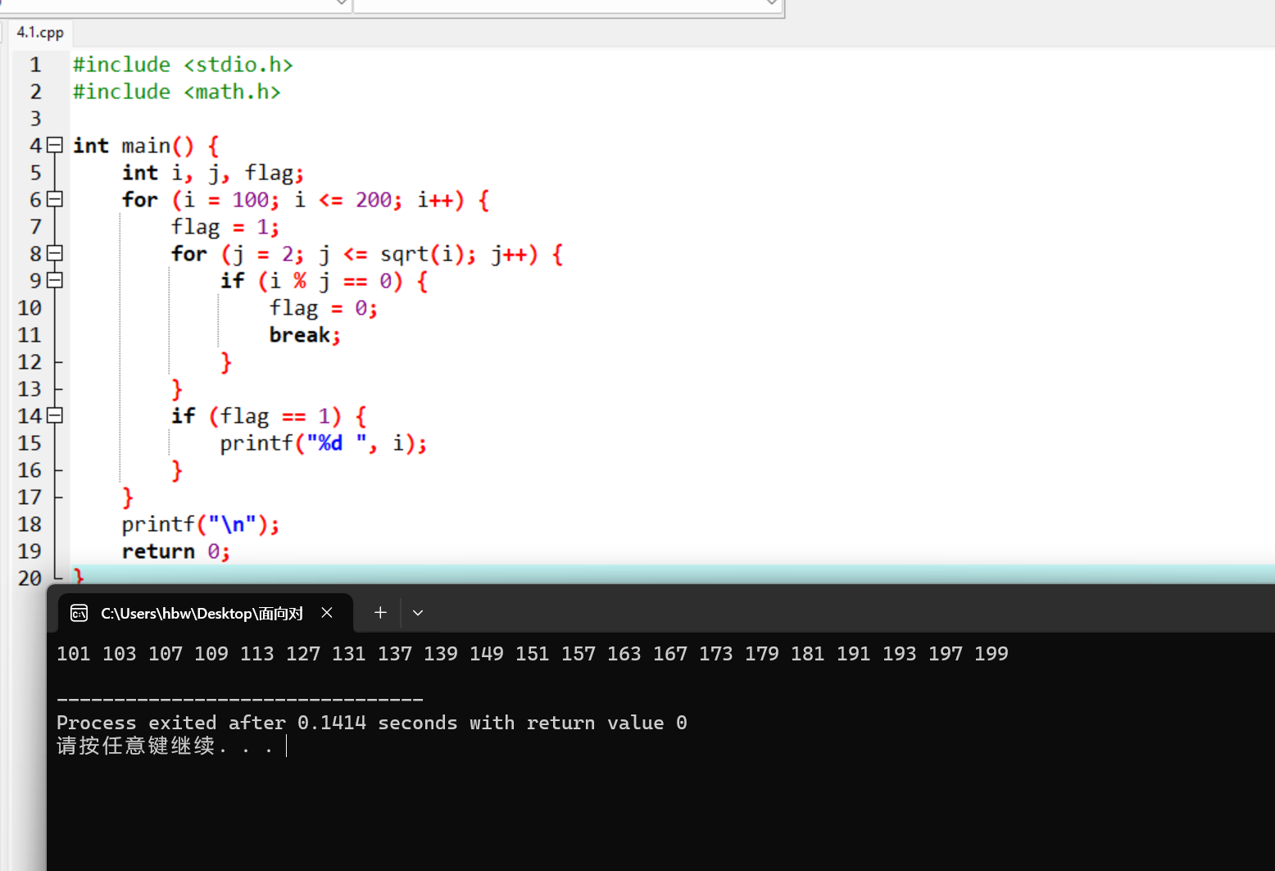Screen dimensions: 1275x871
Task: Open the left class dropdown above the editor
Action: (342, 3)
